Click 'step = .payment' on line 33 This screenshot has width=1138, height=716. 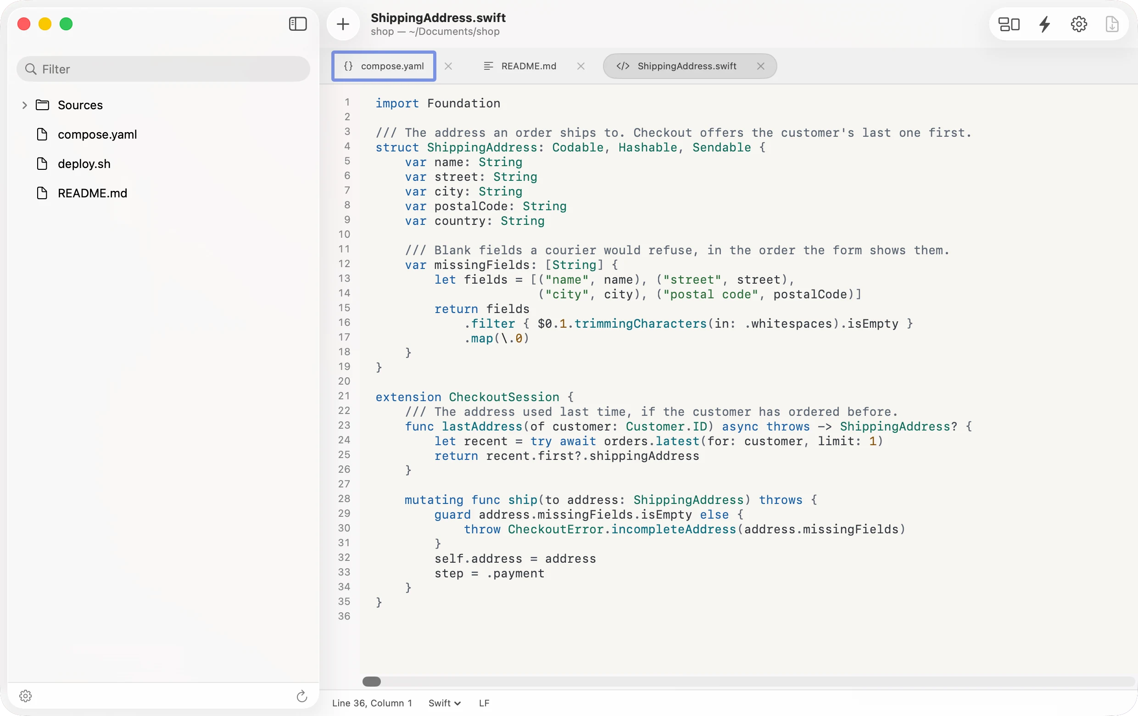489,573
